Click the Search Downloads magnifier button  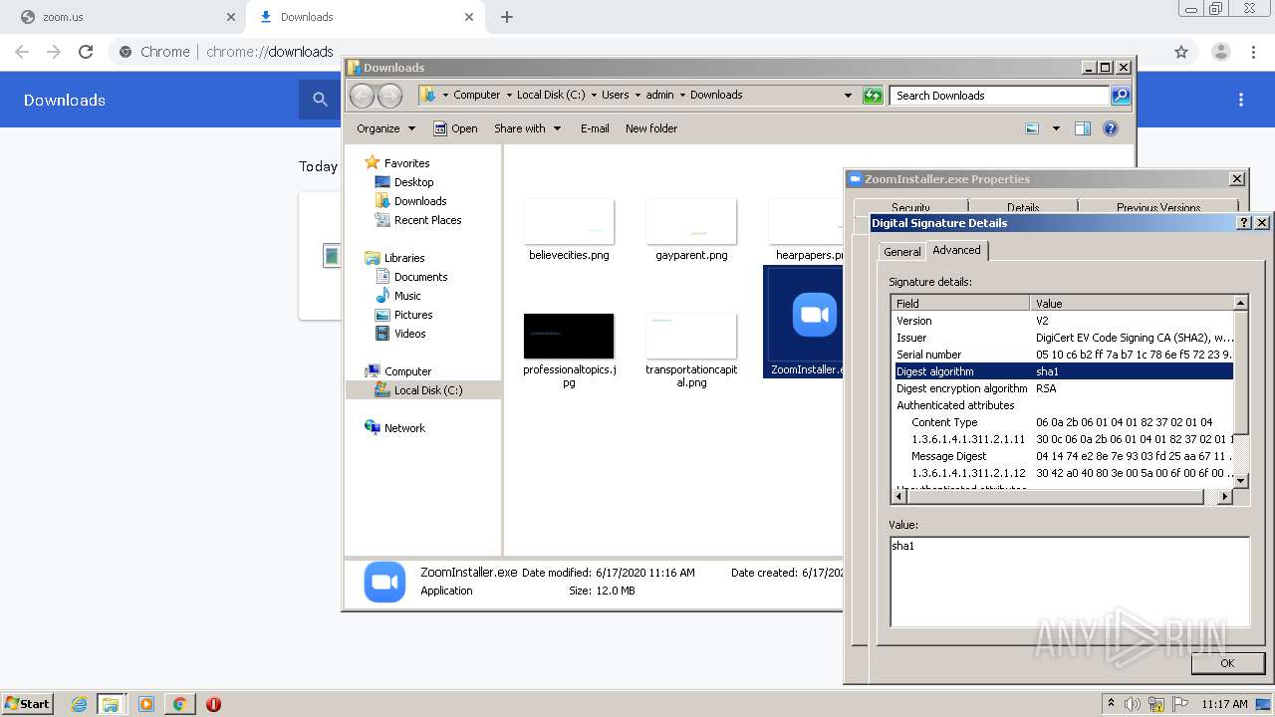point(1121,96)
